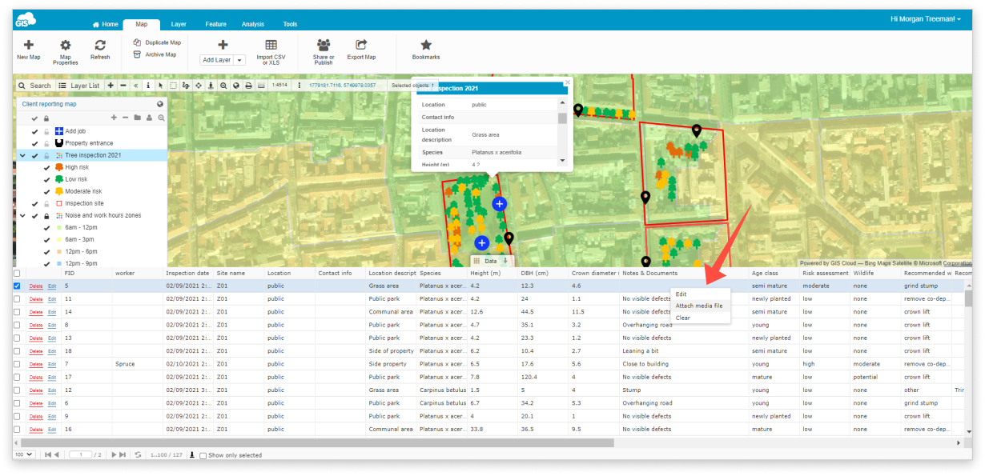Click the green swatch for 6am - 12pm
Viewport: 985px width, 476px height.
58,227
